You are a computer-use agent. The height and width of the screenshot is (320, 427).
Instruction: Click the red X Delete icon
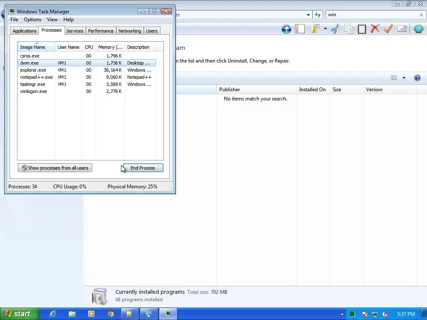375,29
